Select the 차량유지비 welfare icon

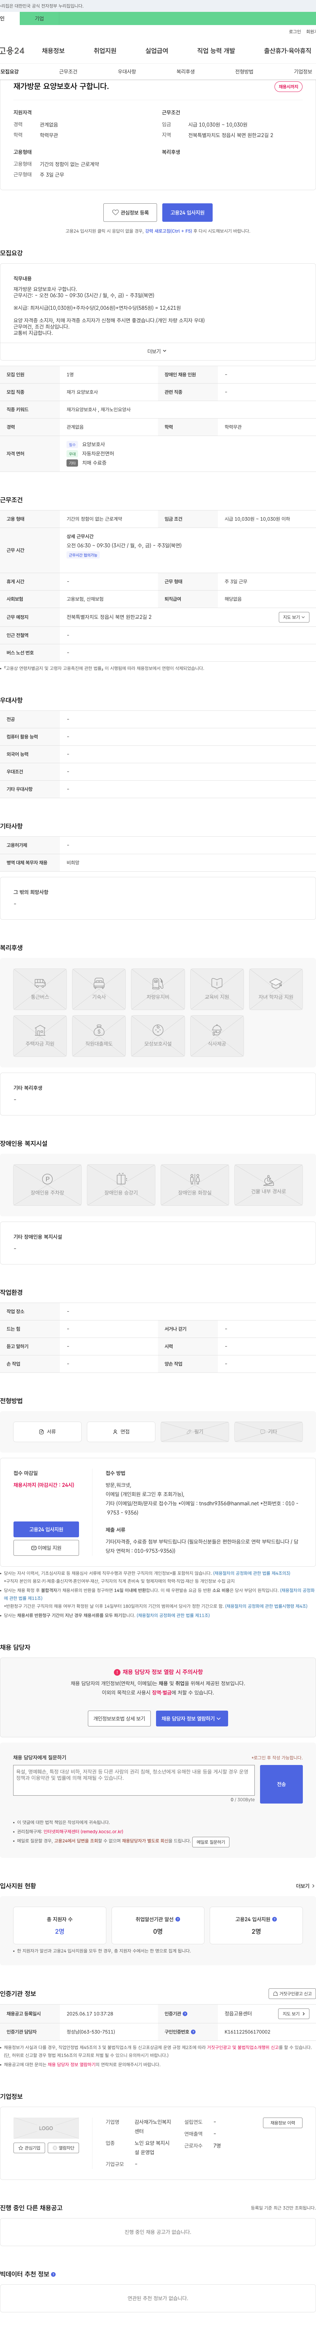pos(158,990)
